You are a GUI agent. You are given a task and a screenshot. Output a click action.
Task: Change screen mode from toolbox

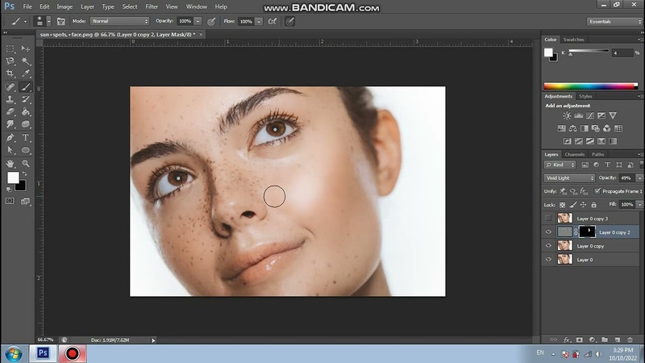(26, 201)
